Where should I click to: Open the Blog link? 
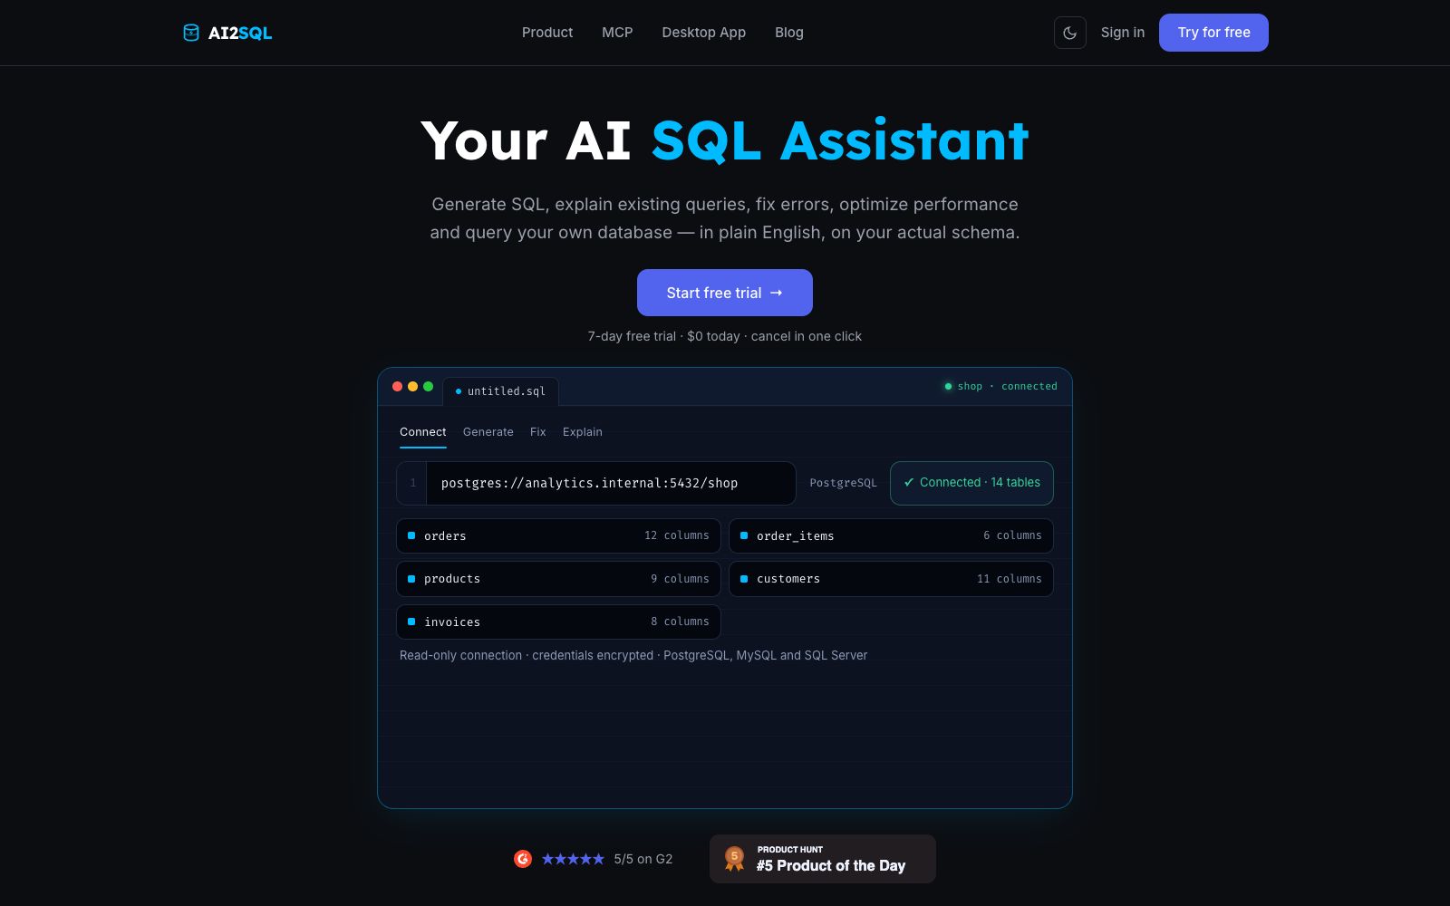[x=789, y=33]
